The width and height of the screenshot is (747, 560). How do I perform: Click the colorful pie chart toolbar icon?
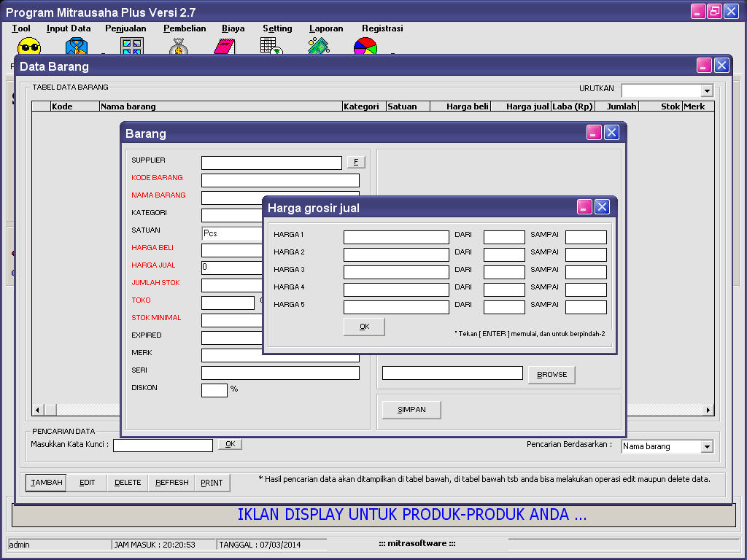[x=365, y=46]
